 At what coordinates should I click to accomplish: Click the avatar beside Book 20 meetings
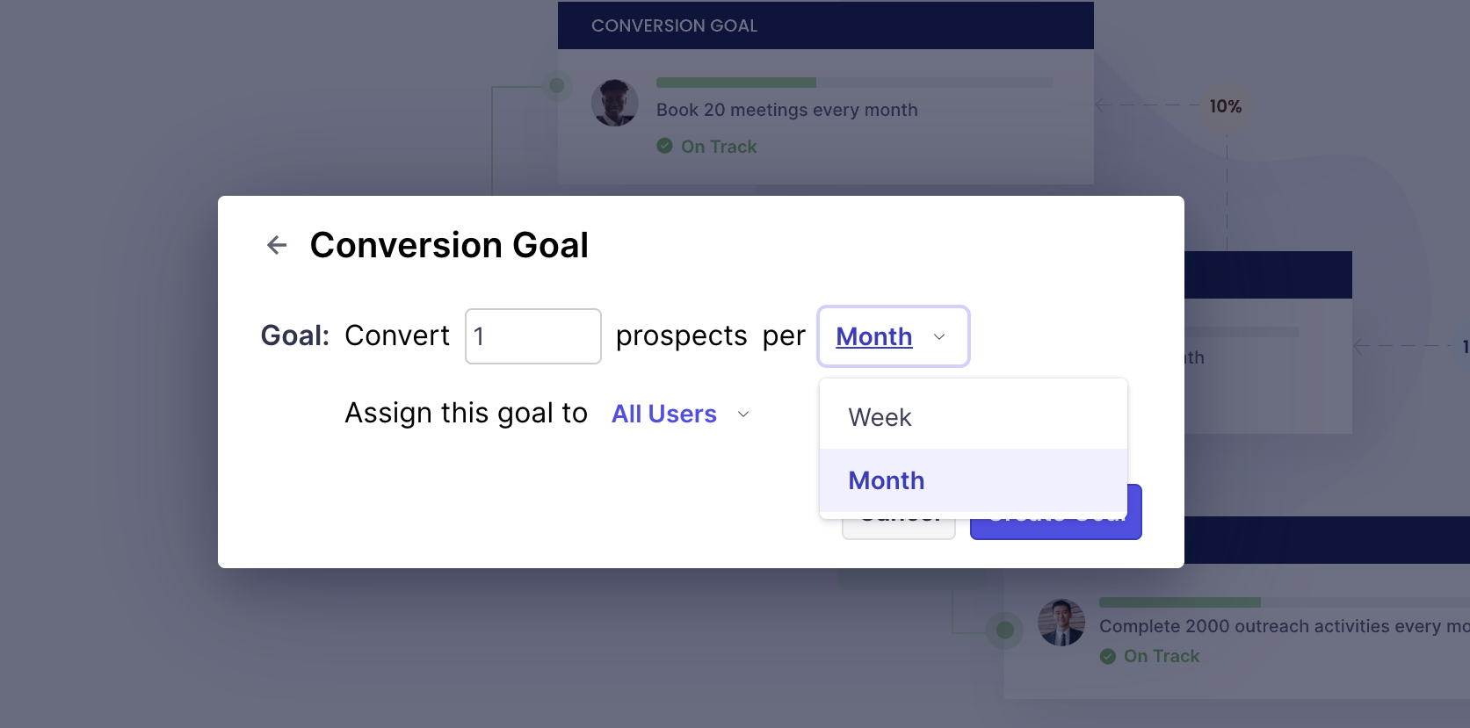(615, 103)
